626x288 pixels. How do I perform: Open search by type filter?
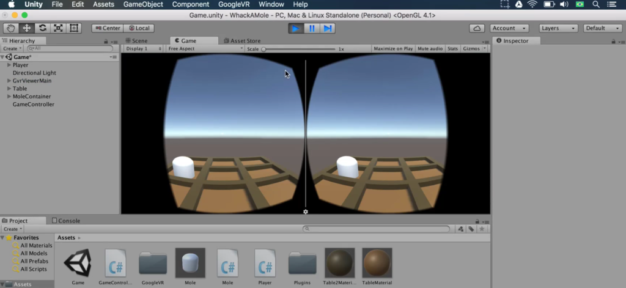[461, 229]
